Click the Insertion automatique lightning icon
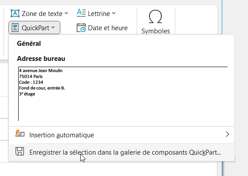This screenshot has width=248, height=176. [20, 133]
